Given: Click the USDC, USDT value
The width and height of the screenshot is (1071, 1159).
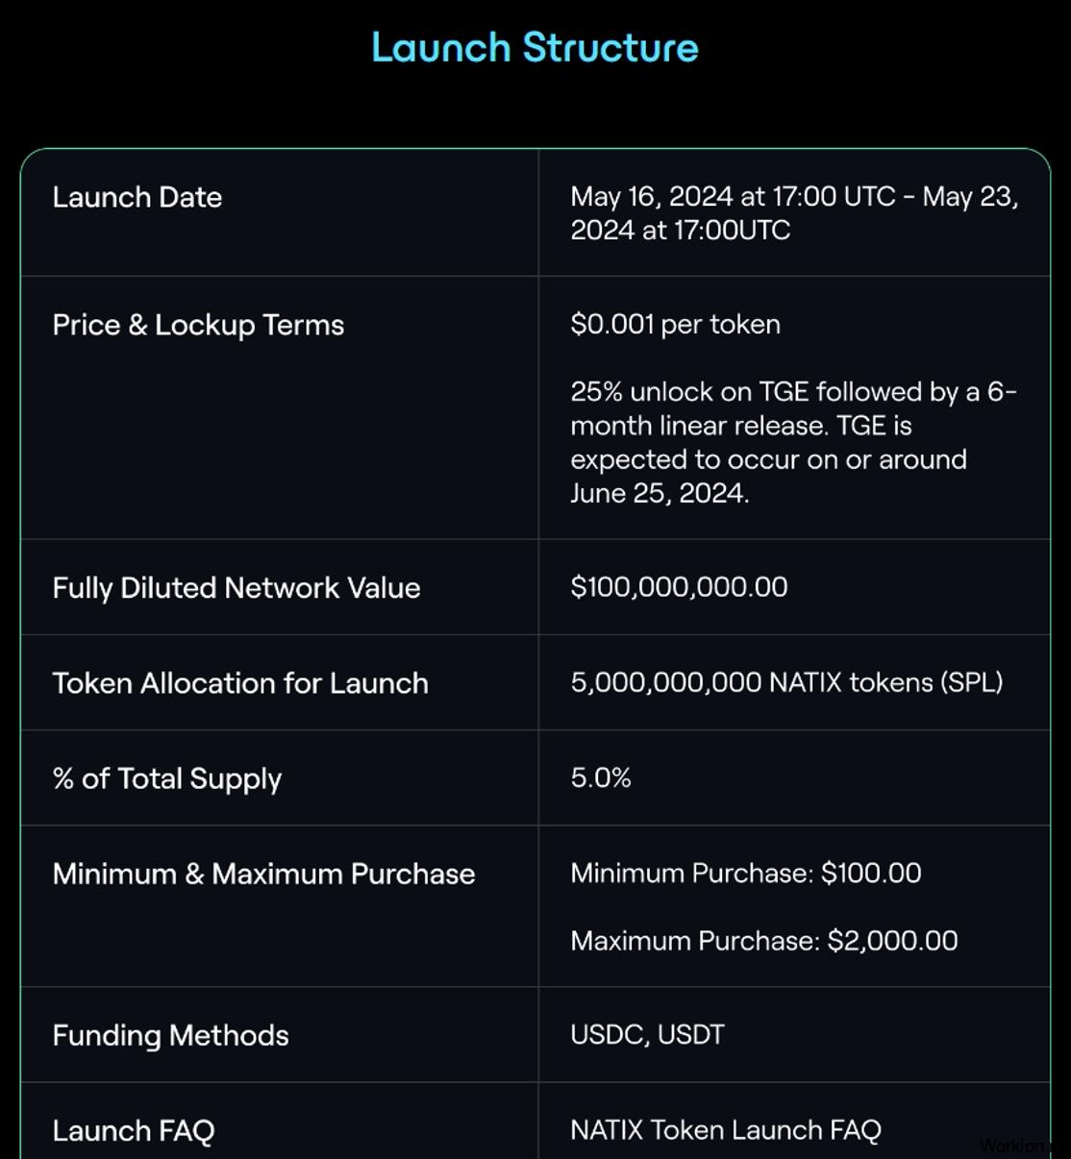Looking at the screenshot, I should 647,1034.
